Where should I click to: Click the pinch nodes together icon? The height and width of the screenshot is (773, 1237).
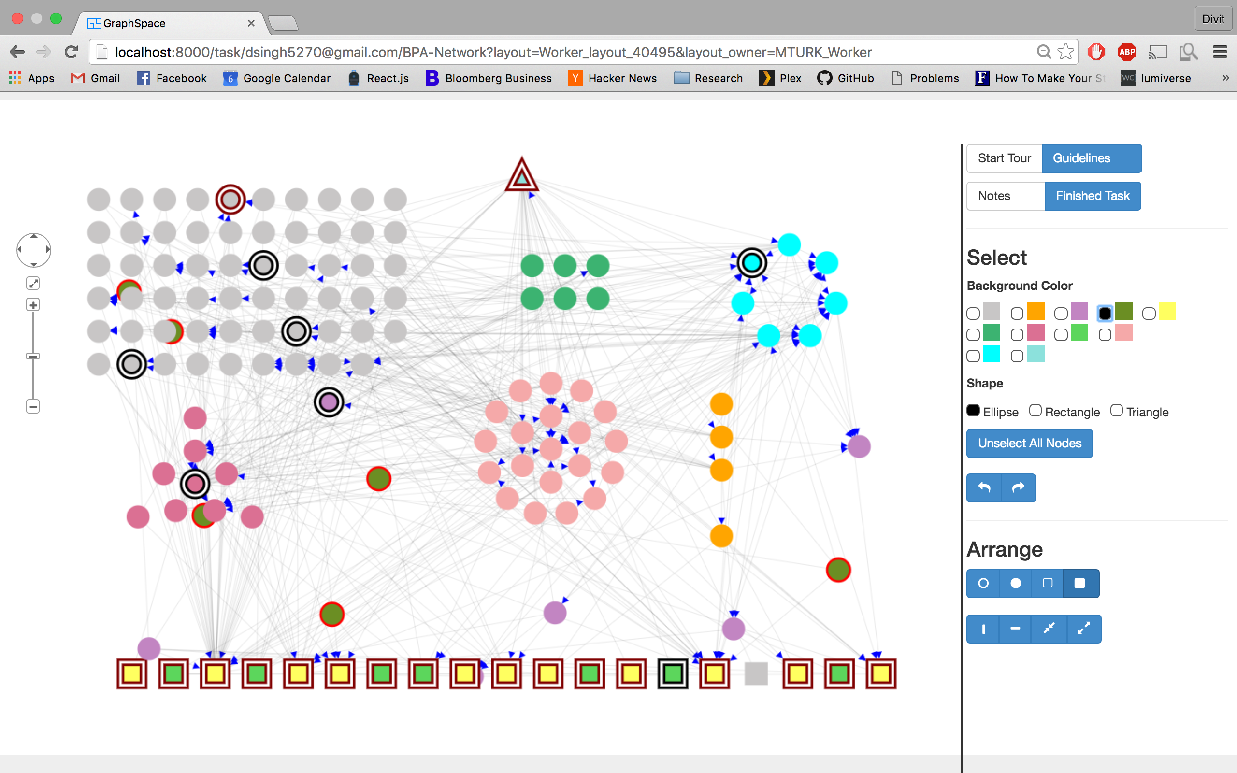coord(1049,629)
